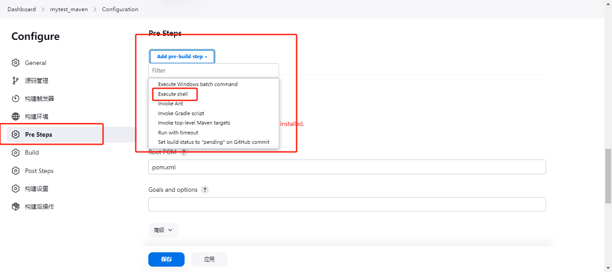Click the 构建设置 gear icon
Image resolution: width=612 pixels, height=272 pixels.
(16, 189)
